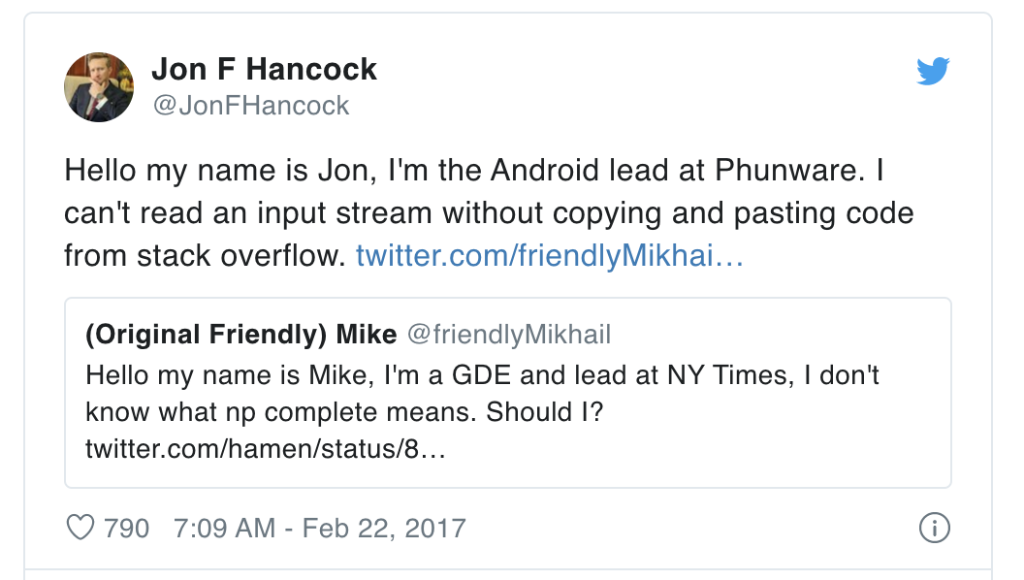Click the "know what np complete means" line
The width and height of the screenshot is (1024, 580).
pos(281,412)
